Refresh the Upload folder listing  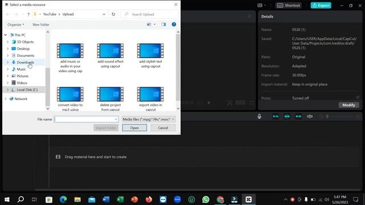tap(113, 14)
